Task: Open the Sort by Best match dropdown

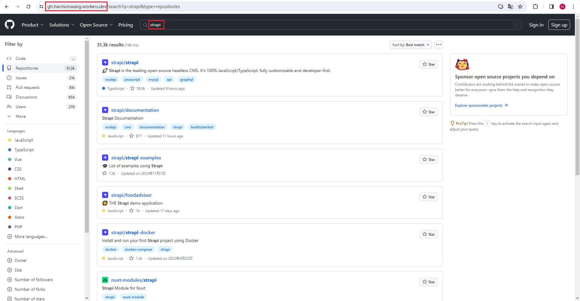Action: (x=411, y=45)
